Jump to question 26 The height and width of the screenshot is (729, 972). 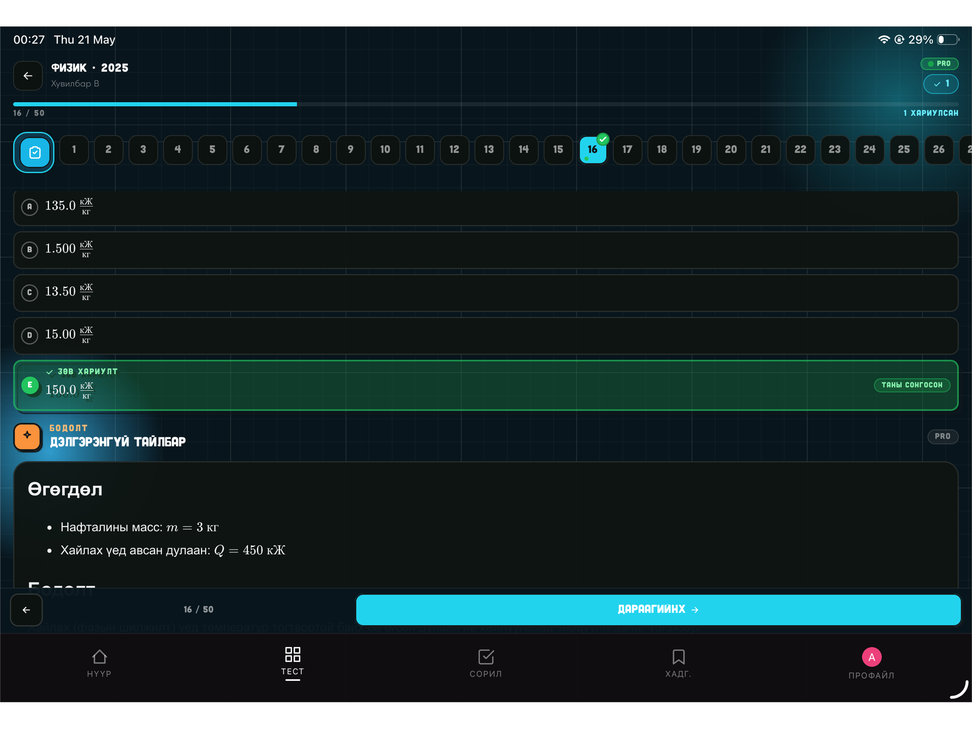point(939,150)
